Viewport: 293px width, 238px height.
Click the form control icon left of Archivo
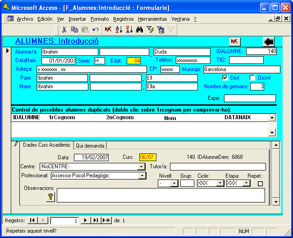click(10, 18)
